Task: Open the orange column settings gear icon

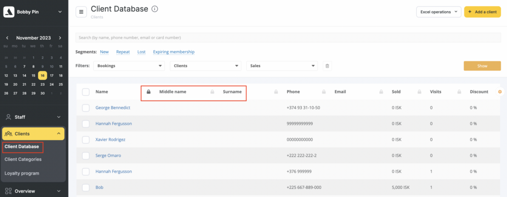Action: pos(500,92)
